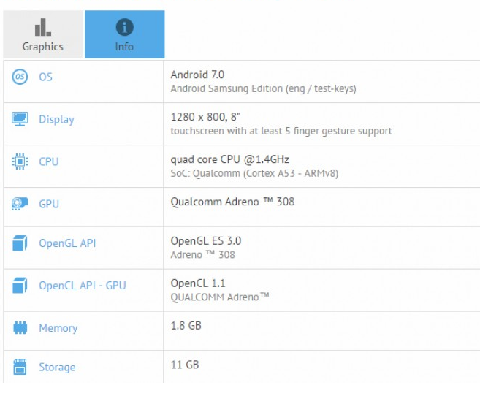The image size is (480, 396).
Task: Open the OpenGL API label link
Action: coord(67,243)
